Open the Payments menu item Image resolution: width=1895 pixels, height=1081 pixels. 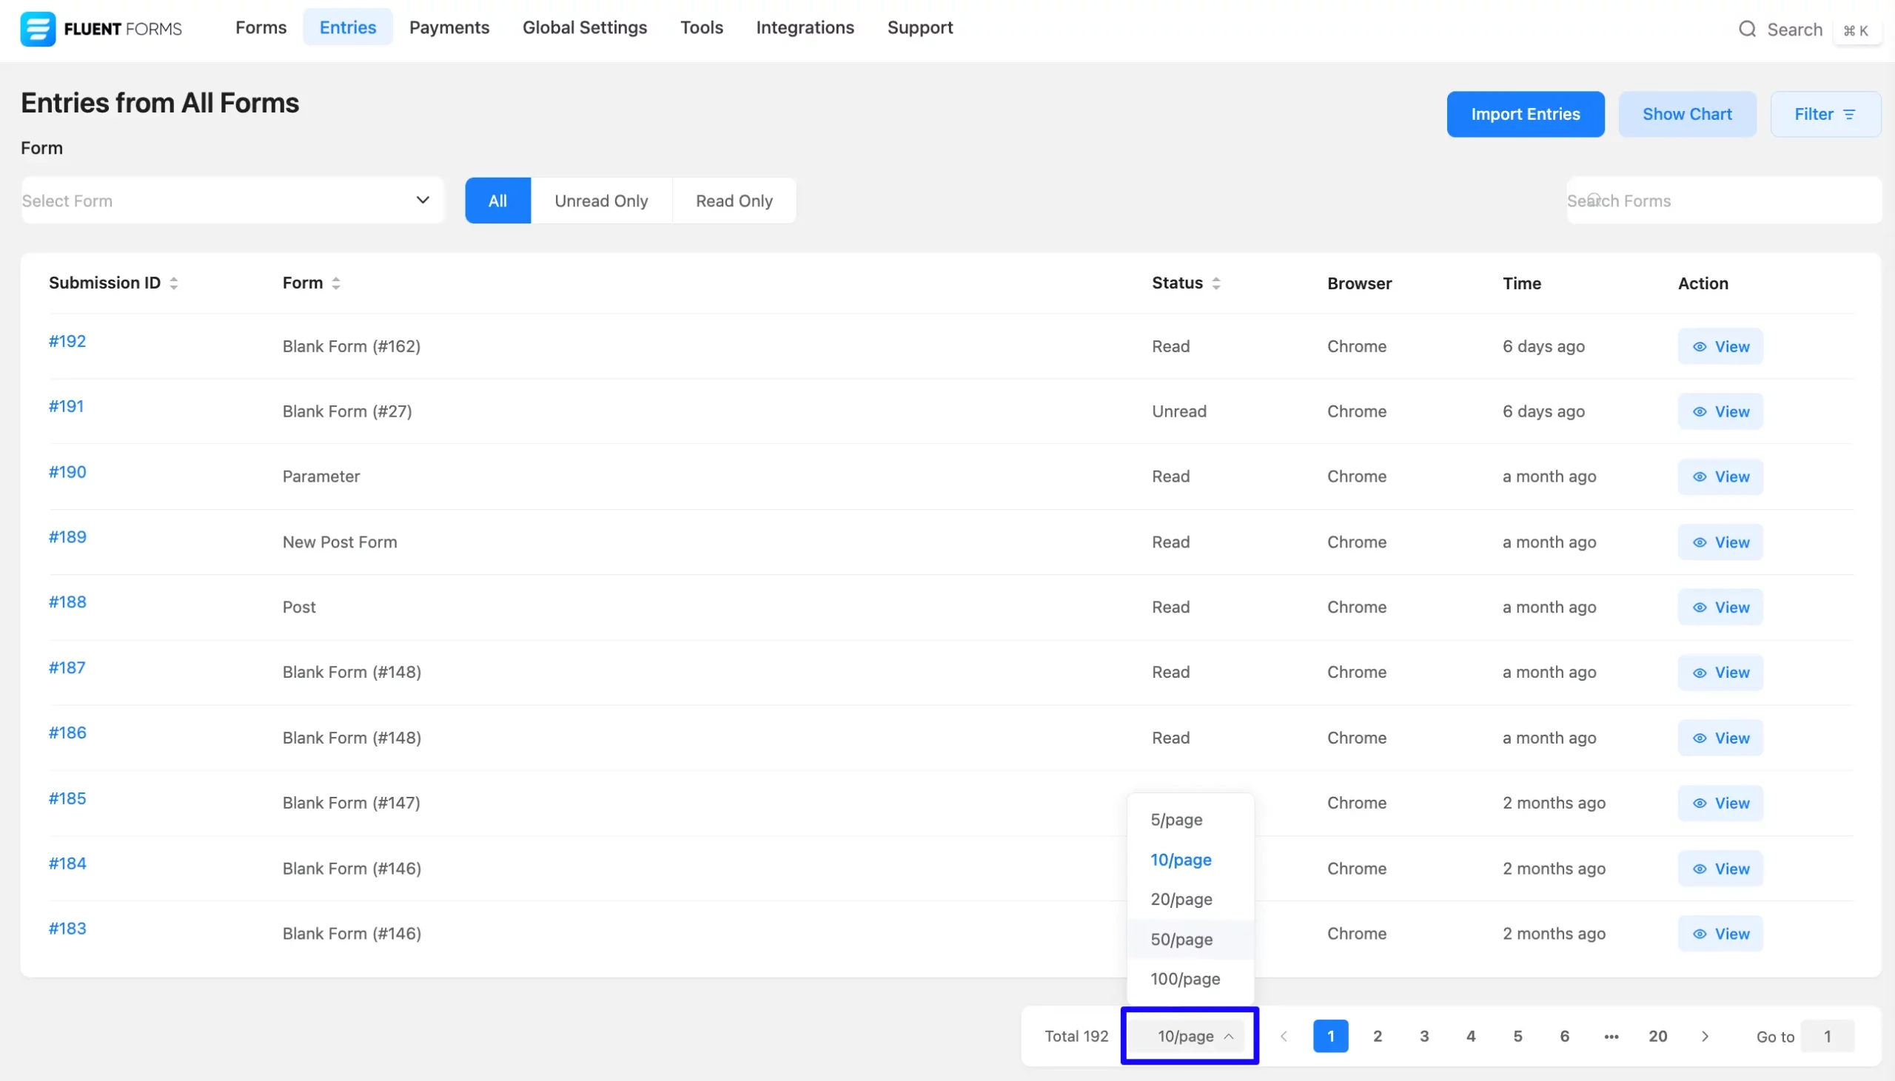pos(449,27)
